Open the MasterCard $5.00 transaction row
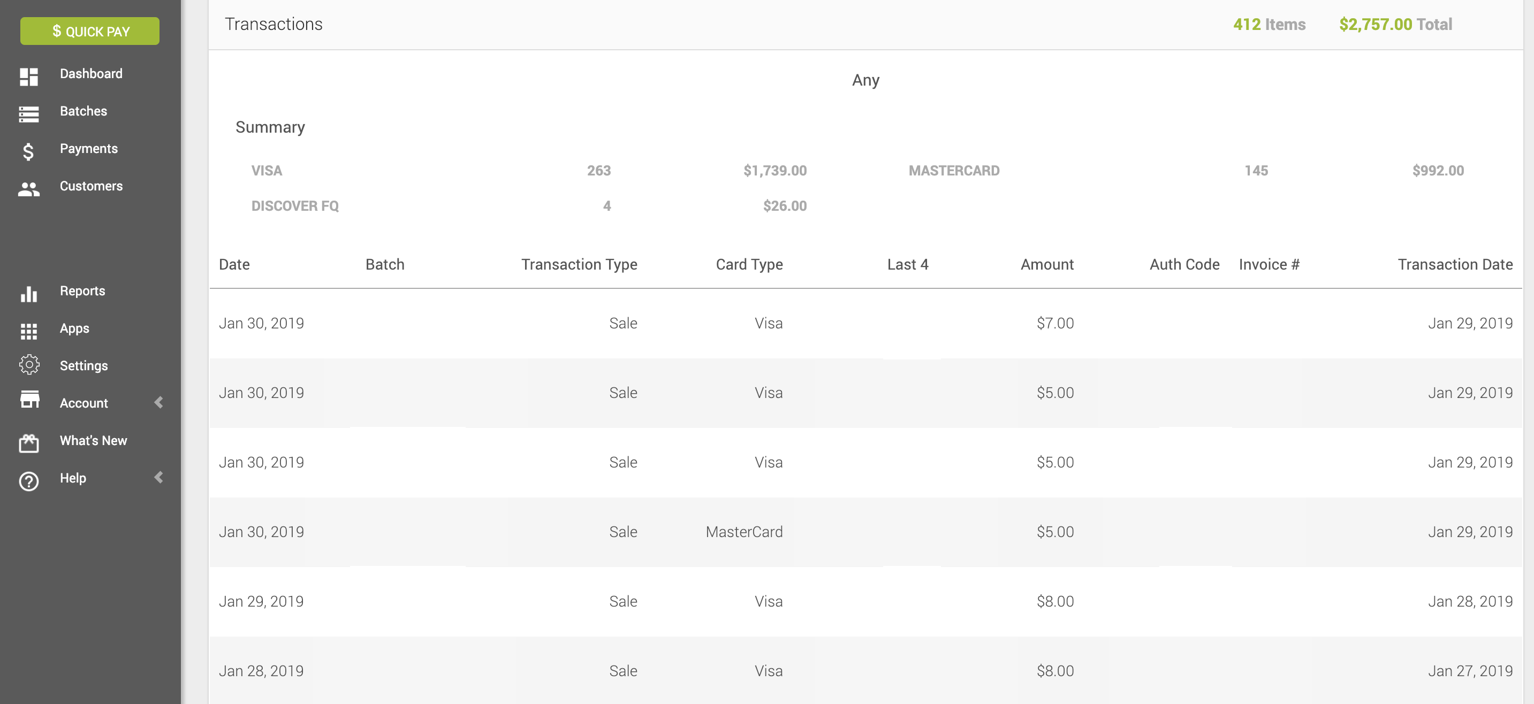Image resolution: width=1534 pixels, height=704 pixels. 864,531
